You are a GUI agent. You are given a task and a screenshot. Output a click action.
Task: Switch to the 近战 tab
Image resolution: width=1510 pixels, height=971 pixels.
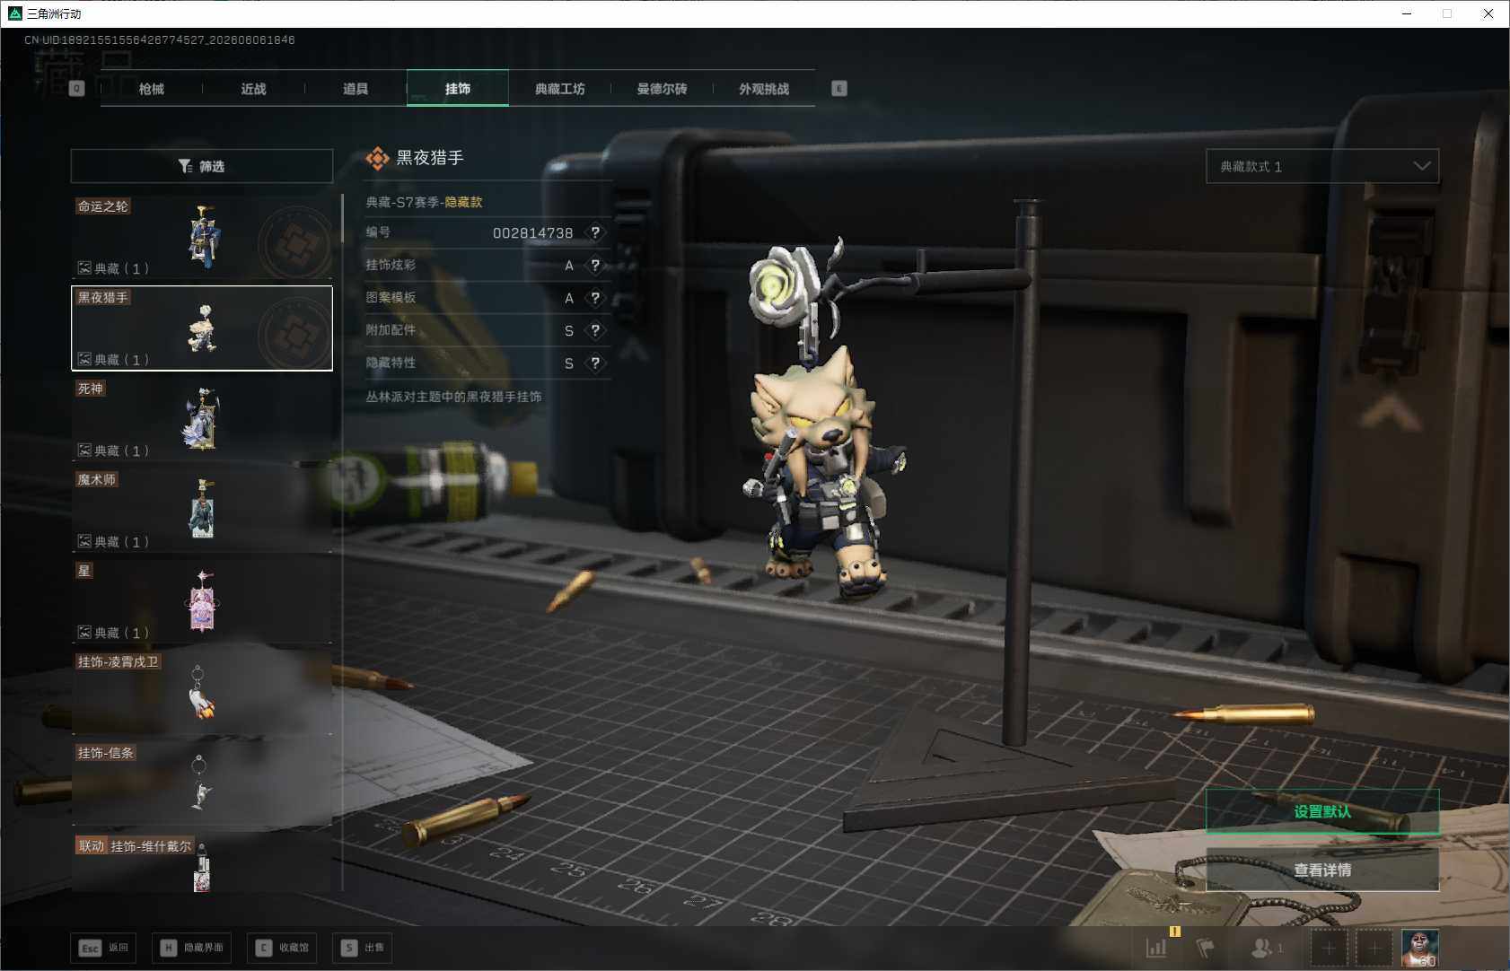[x=254, y=89]
